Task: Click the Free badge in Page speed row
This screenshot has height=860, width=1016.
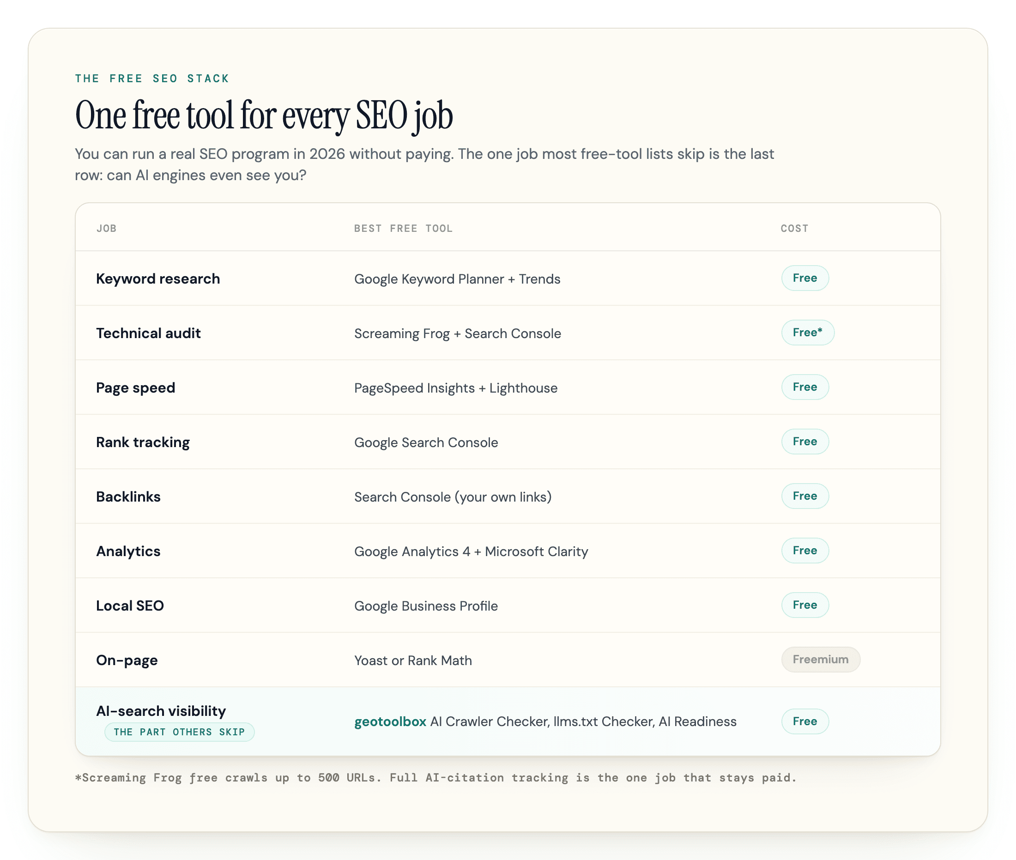Action: point(805,387)
